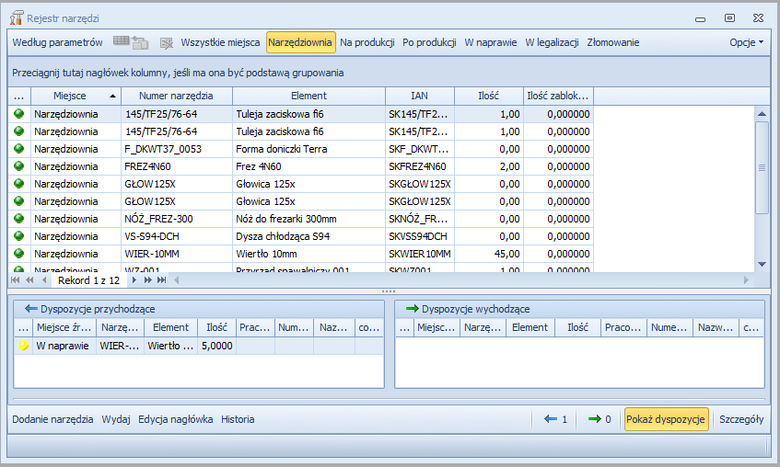This screenshot has width=780, height=467.
Task: Click the outgoing dispositions green arrow counter
Action: click(x=600, y=419)
